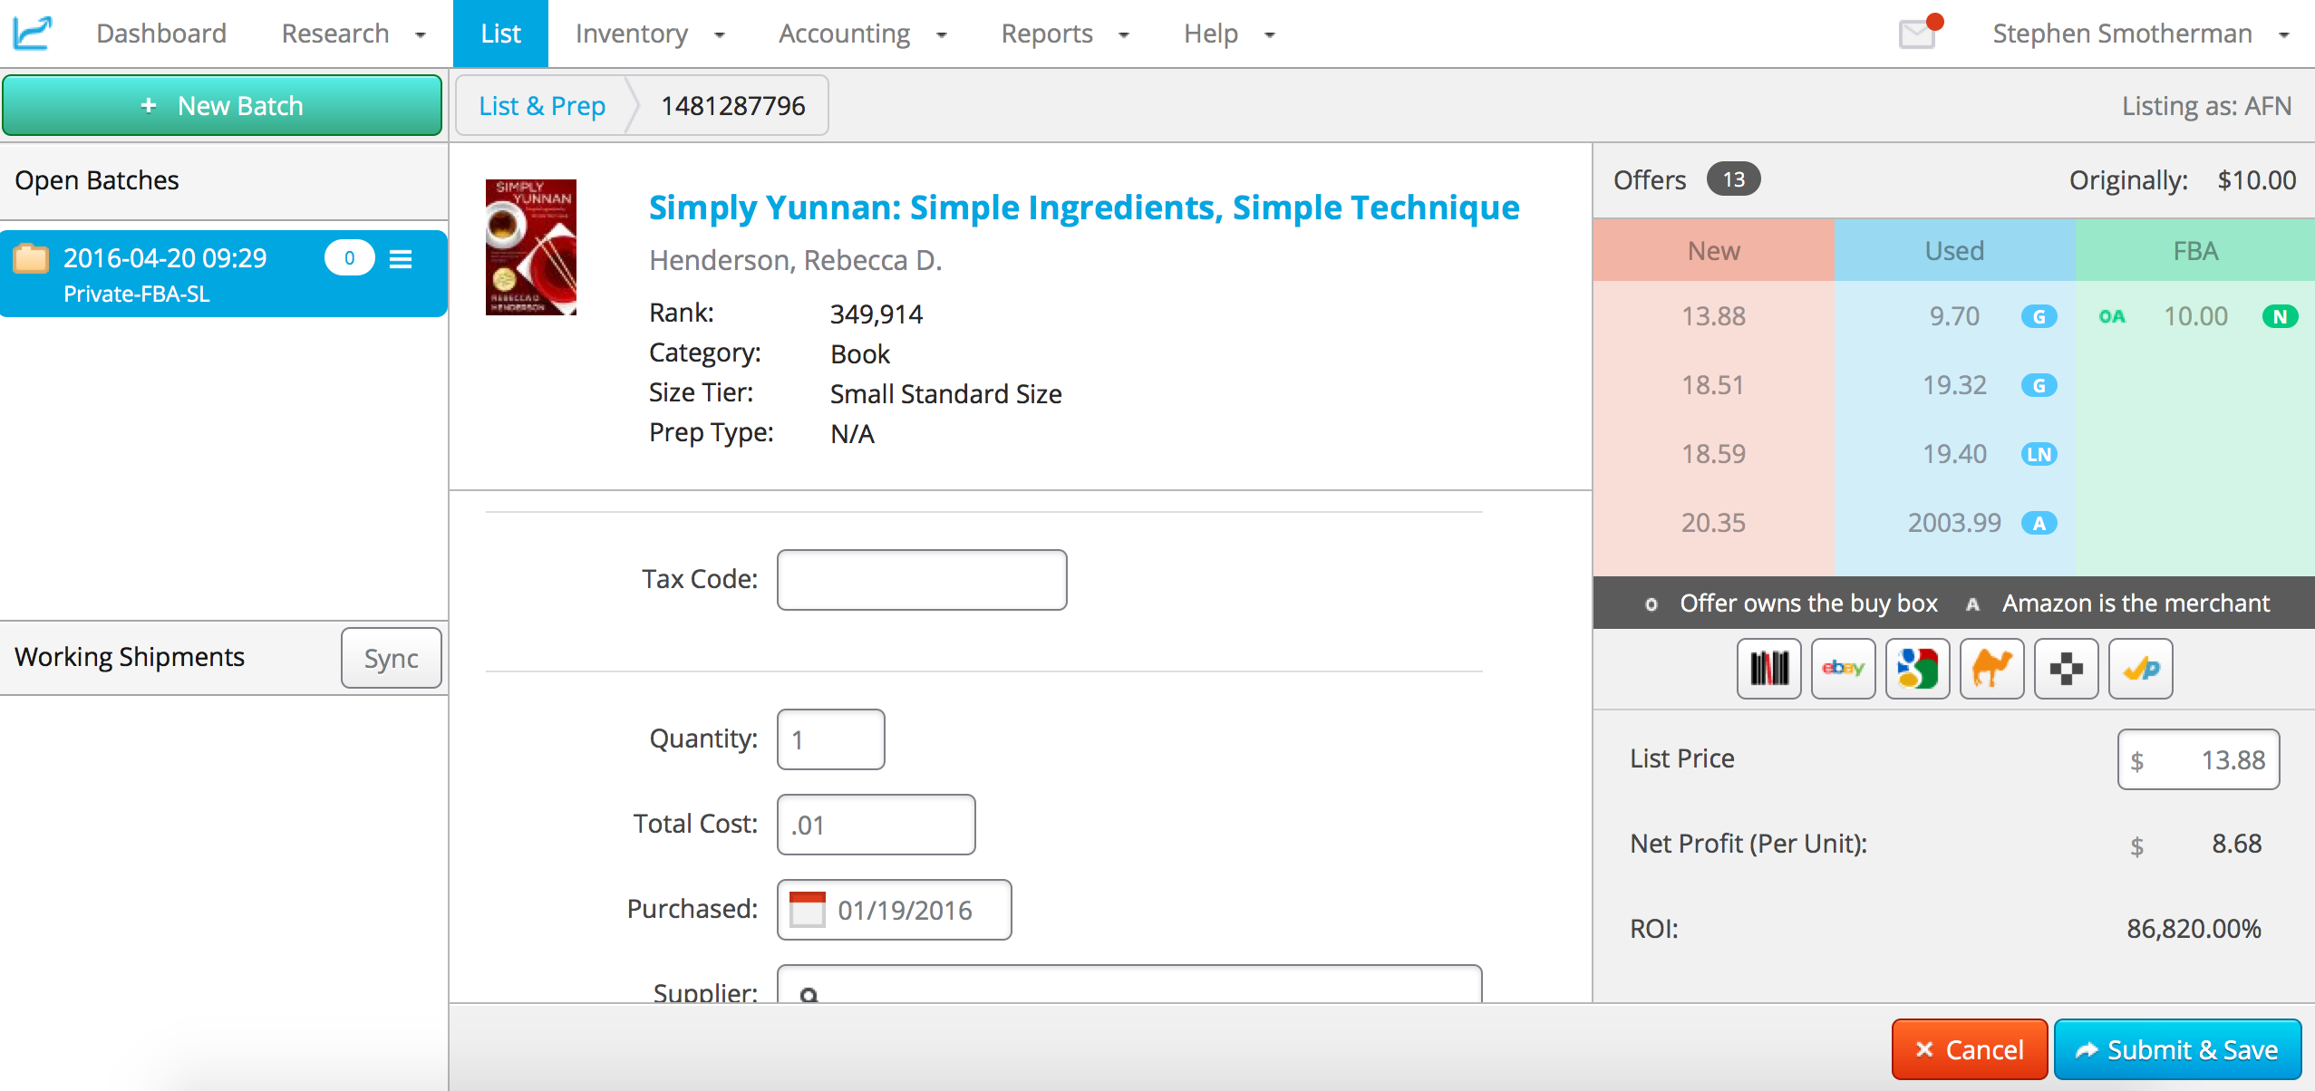Image resolution: width=2315 pixels, height=1091 pixels.
Task: Expand the Research dropdown menu
Action: pyautogui.click(x=354, y=34)
